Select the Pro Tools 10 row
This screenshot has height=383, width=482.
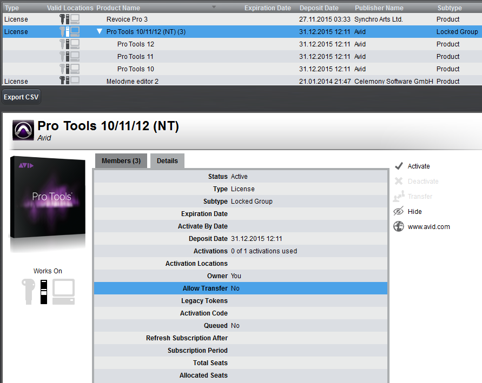pos(242,69)
